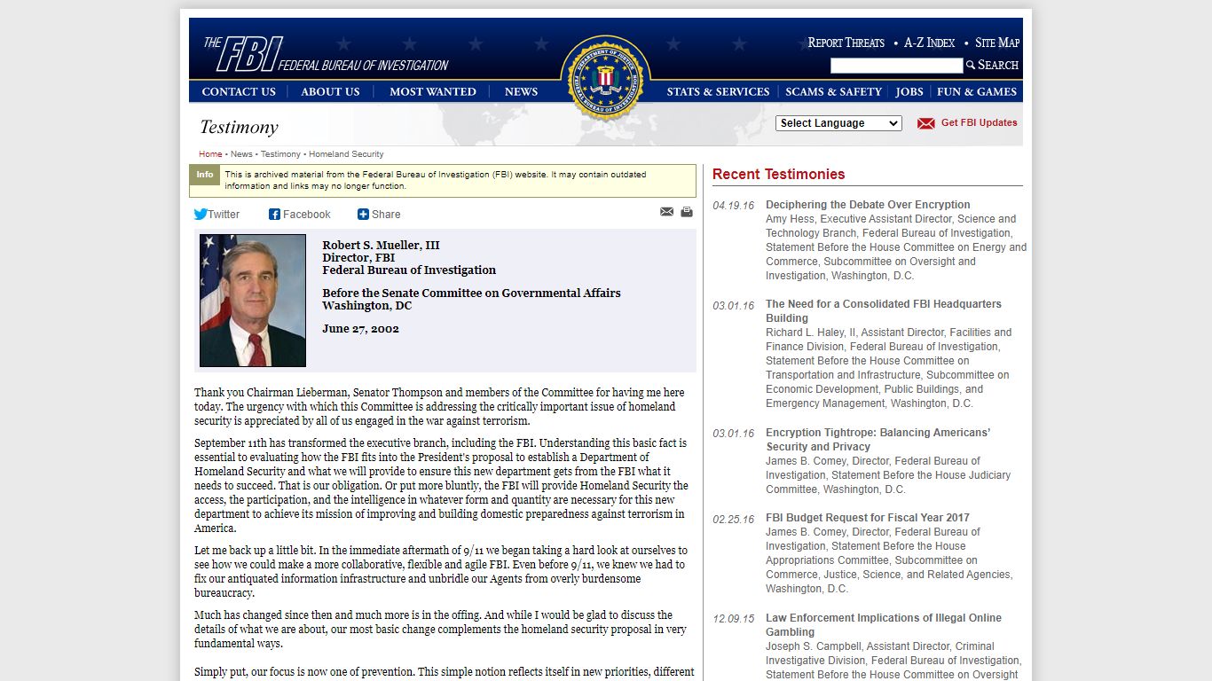1212x681 pixels.
Task: Open the Scams & Safety menu
Action: (833, 91)
